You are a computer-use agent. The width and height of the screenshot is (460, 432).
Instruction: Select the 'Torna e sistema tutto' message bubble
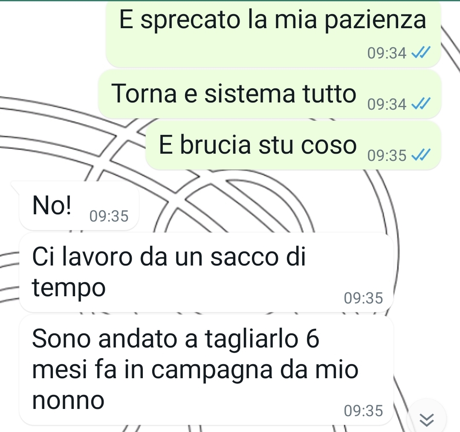coord(269,94)
